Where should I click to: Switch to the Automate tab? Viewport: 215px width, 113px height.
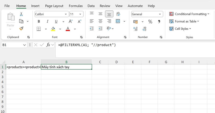135,6
